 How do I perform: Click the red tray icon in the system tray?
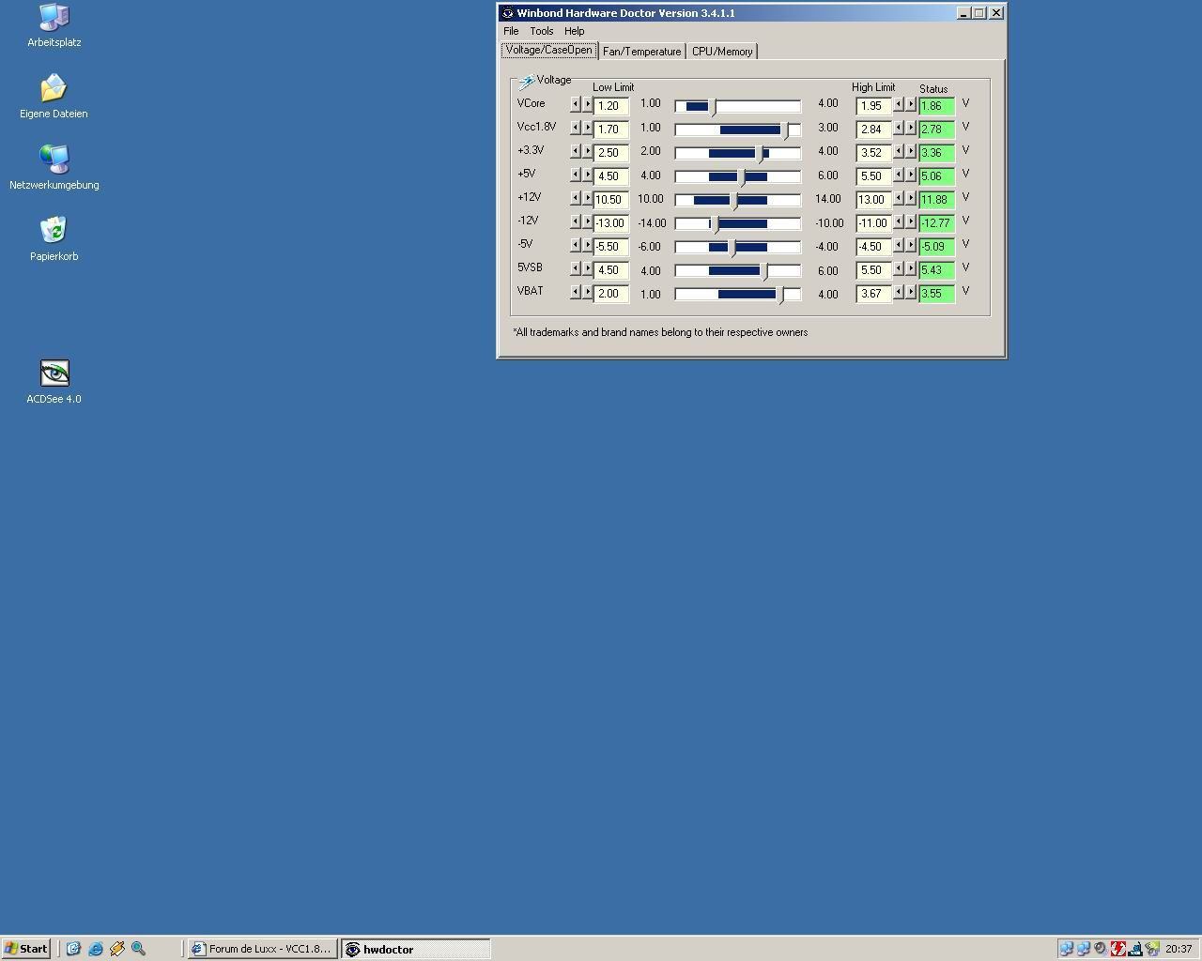1117,949
